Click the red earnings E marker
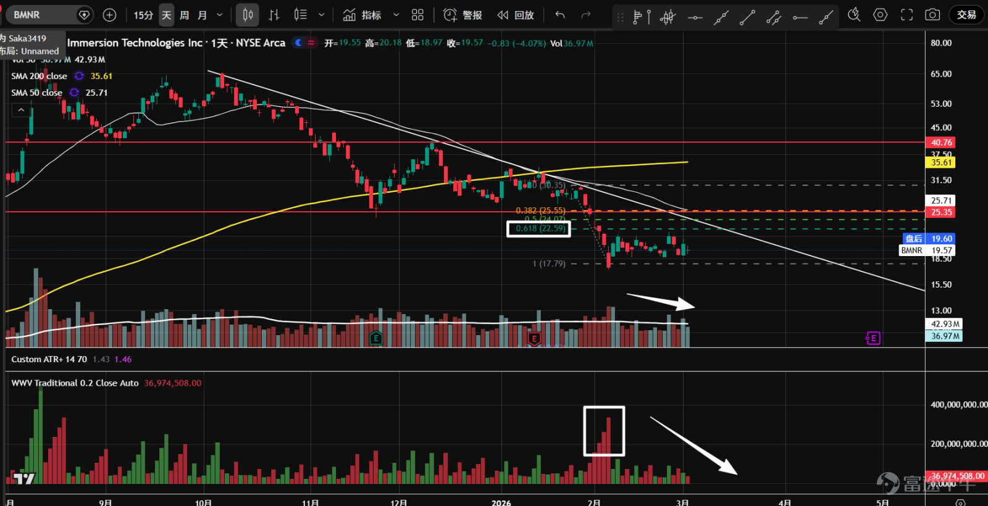The width and height of the screenshot is (988, 506). [535, 338]
